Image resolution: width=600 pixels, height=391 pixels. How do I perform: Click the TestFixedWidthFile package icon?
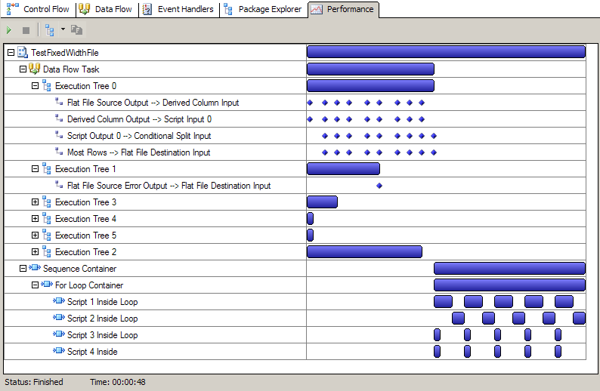[x=23, y=53]
